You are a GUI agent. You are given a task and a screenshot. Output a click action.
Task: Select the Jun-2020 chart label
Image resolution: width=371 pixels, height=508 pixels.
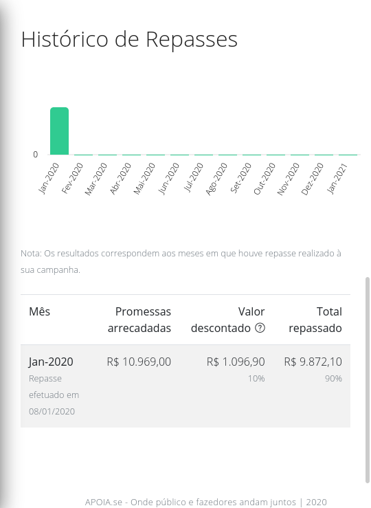pyautogui.click(x=168, y=179)
